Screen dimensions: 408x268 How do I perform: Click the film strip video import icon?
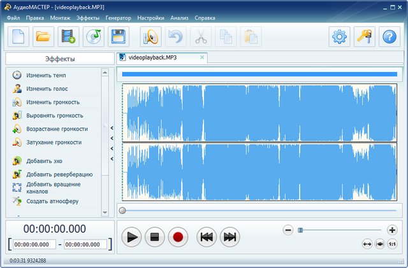(68, 37)
